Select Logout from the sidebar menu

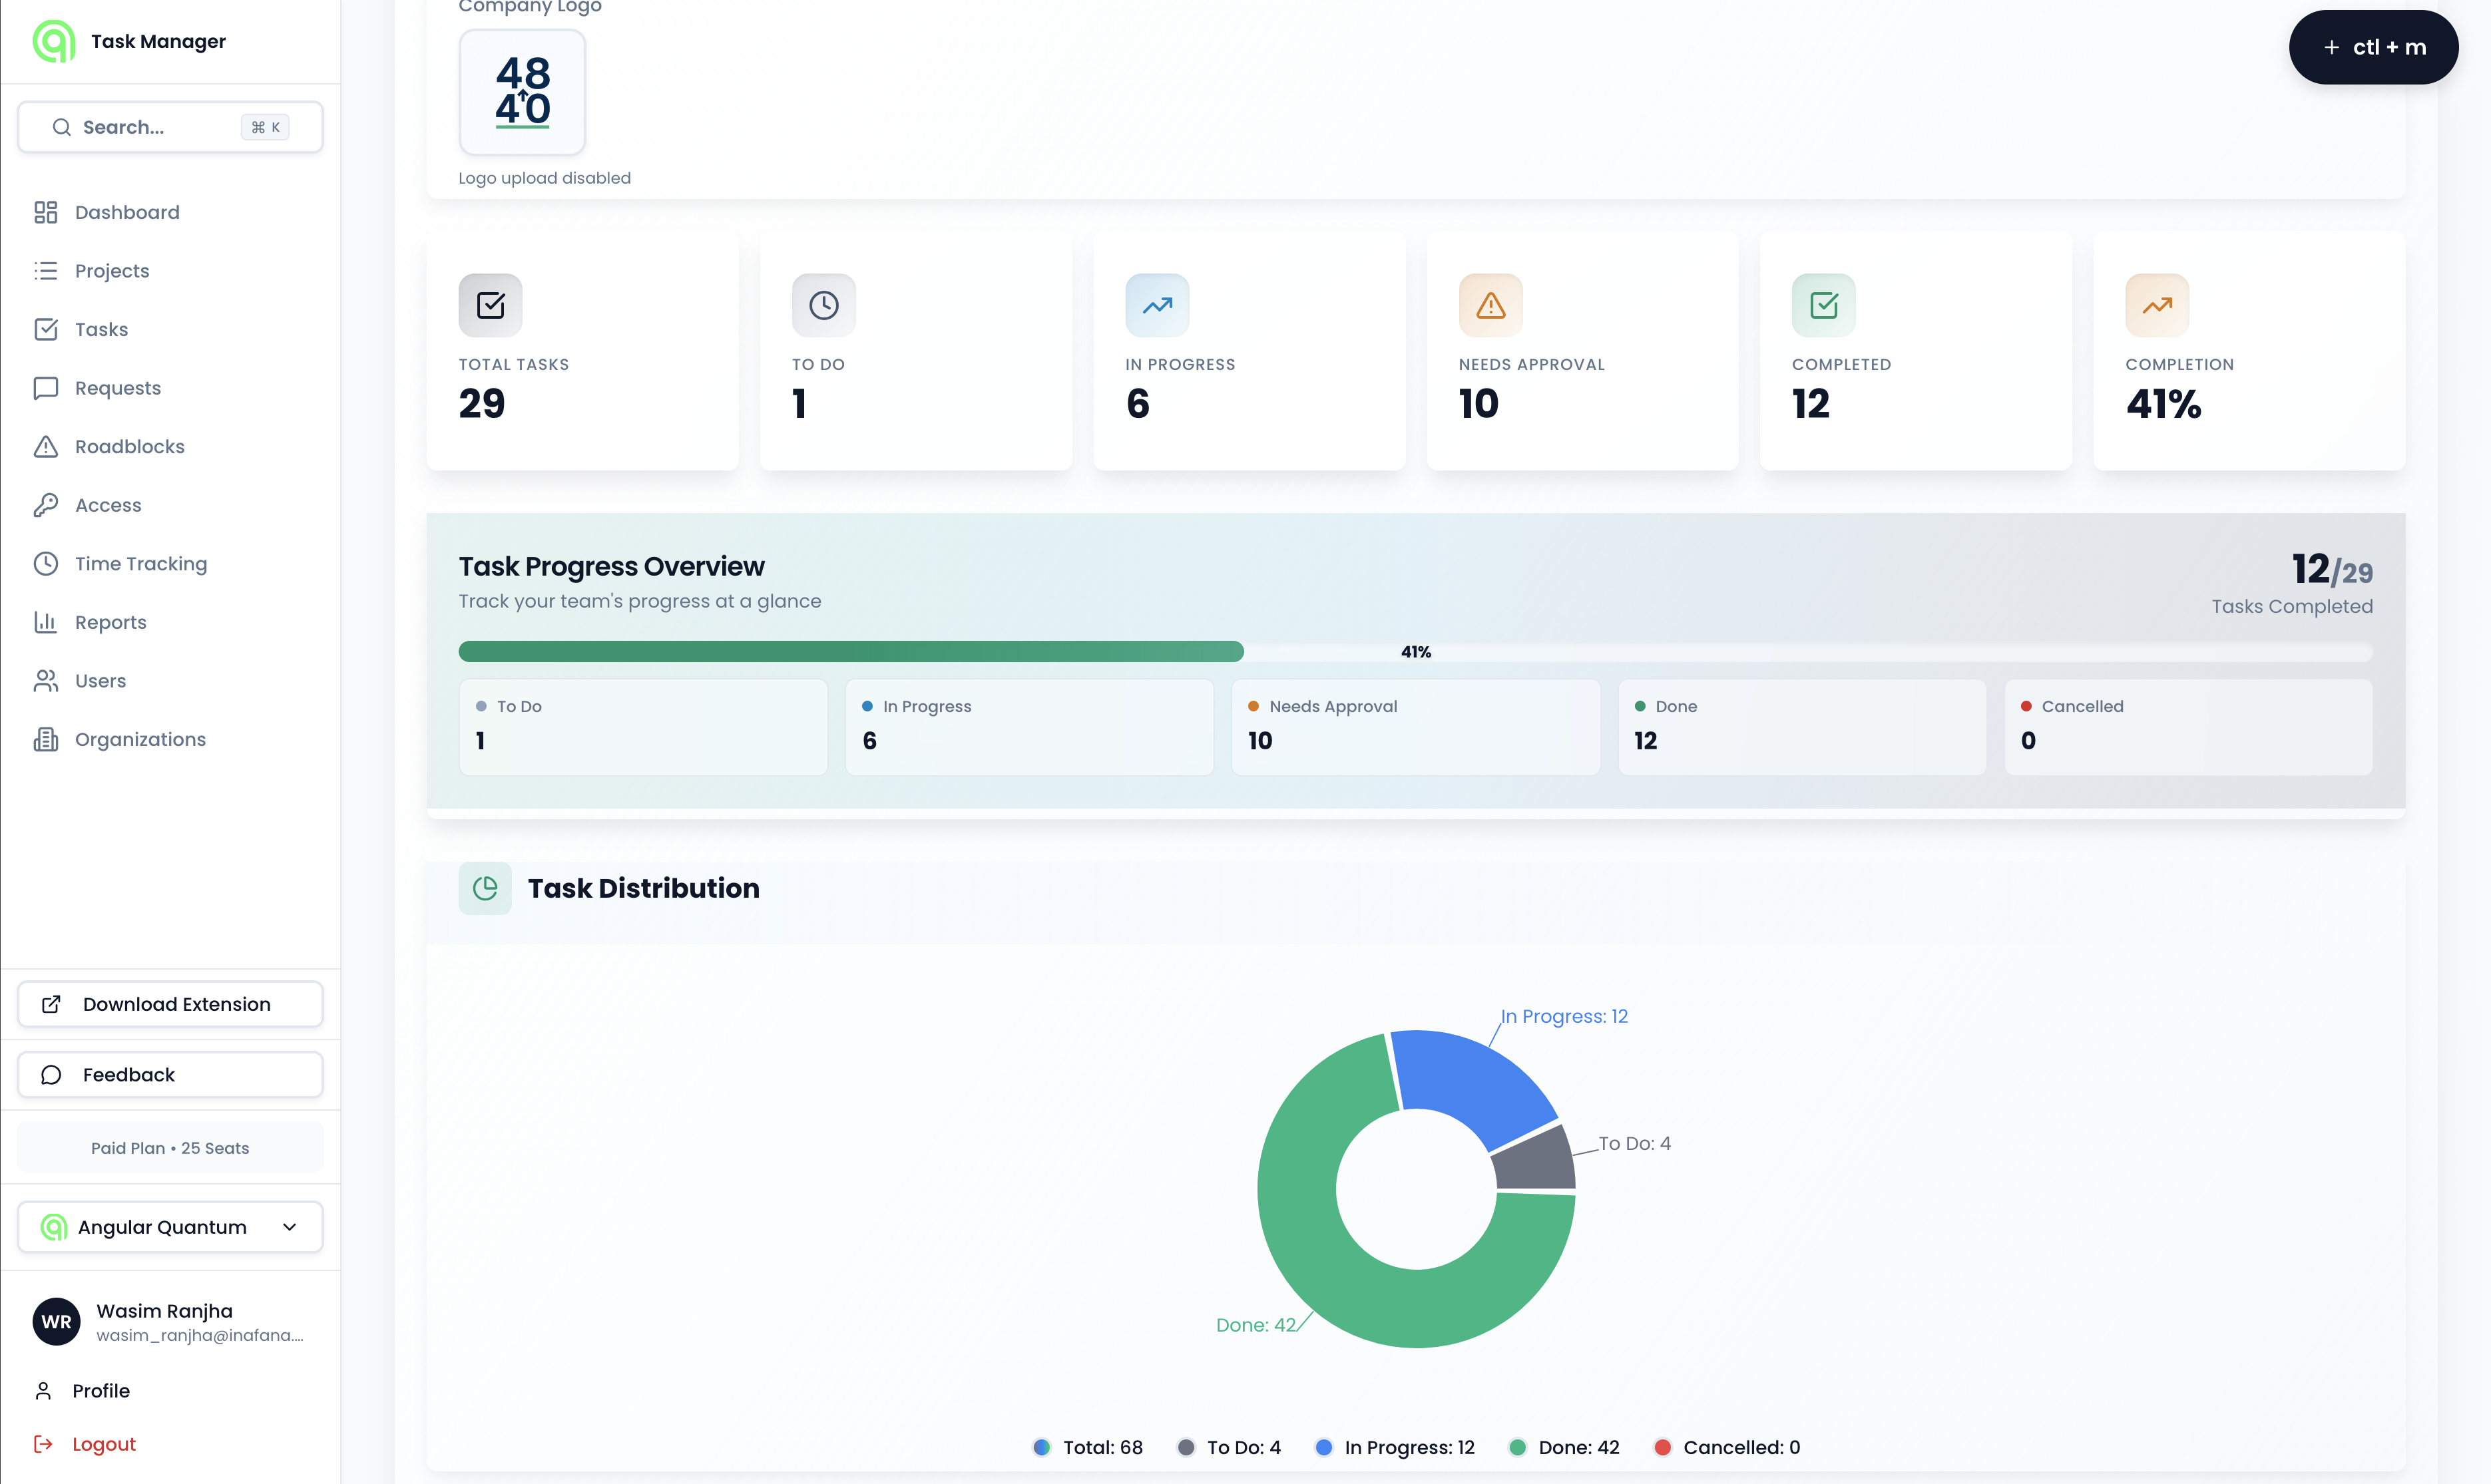[105, 1444]
